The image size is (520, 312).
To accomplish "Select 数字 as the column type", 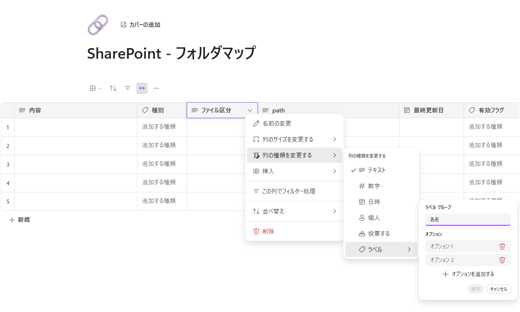I will click(381, 186).
